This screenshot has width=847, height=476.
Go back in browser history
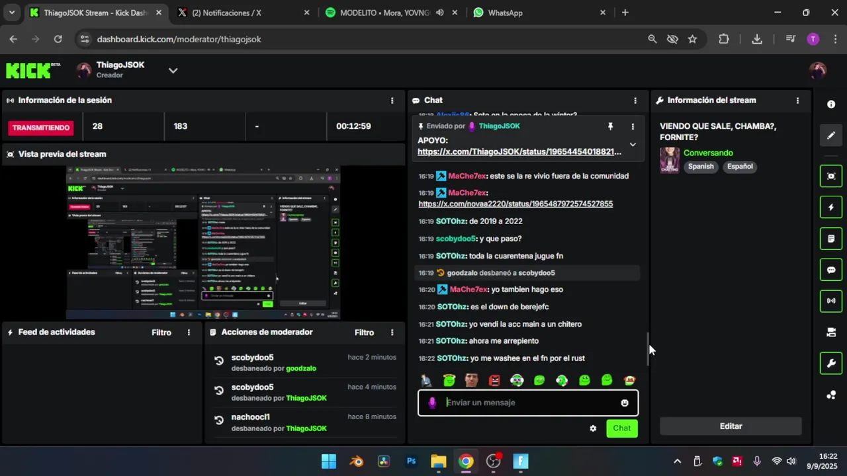[13, 39]
